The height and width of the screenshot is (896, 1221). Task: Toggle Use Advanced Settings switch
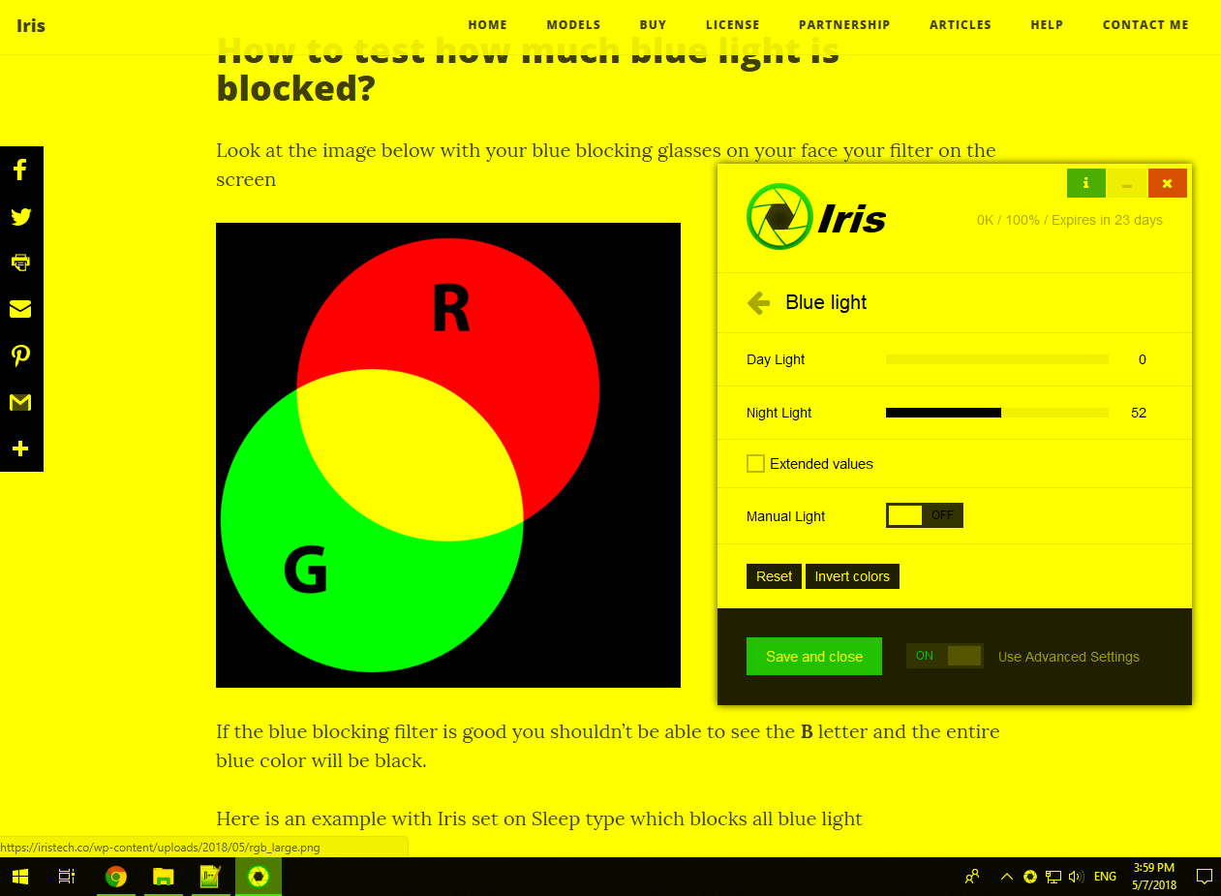pyautogui.click(x=945, y=656)
